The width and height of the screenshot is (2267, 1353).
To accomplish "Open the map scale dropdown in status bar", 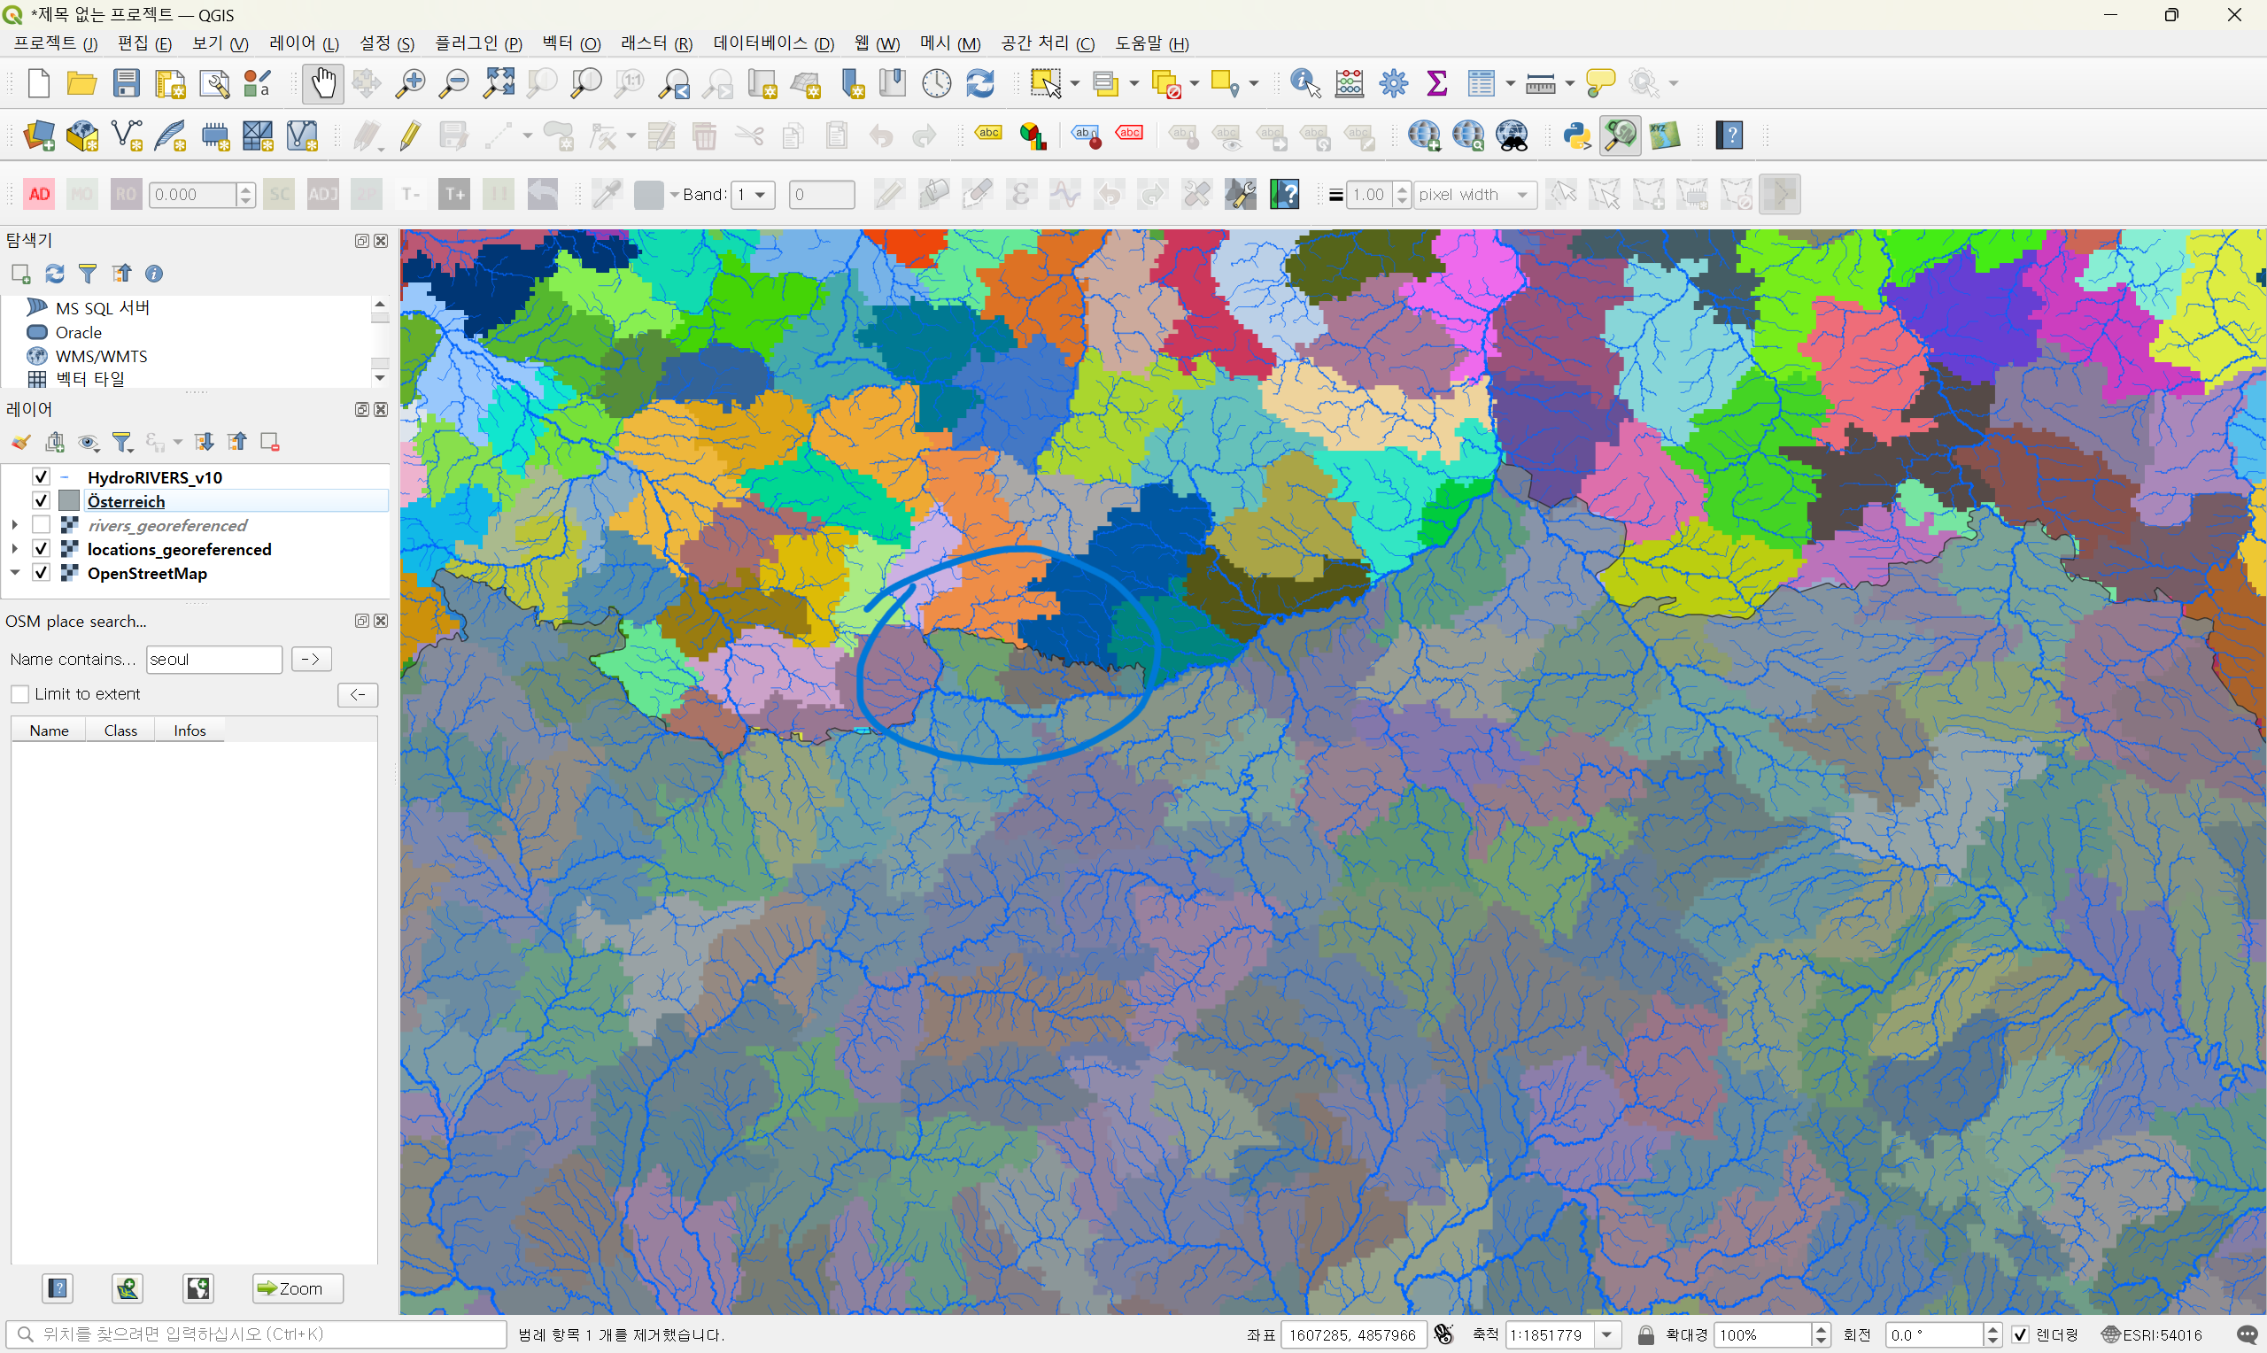I will point(1607,1334).
